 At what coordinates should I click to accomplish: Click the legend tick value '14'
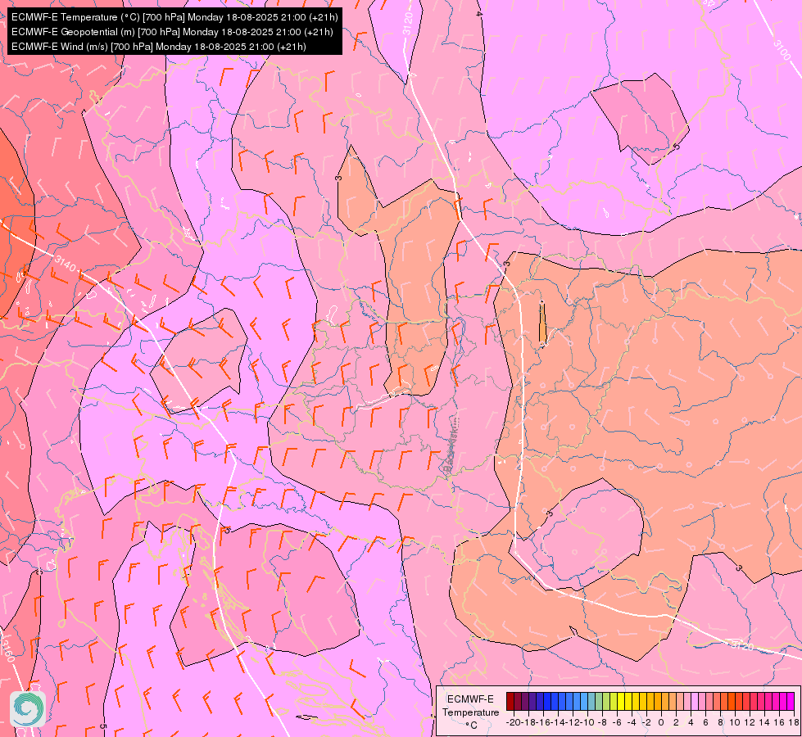coord(764,723)
